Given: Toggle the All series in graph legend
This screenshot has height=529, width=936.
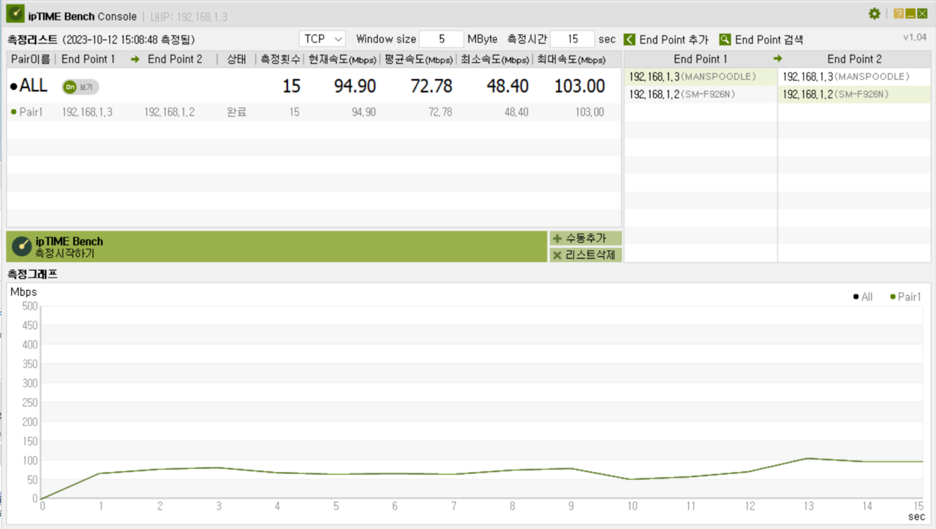Looking at the screenshot, I should (863, 297).
